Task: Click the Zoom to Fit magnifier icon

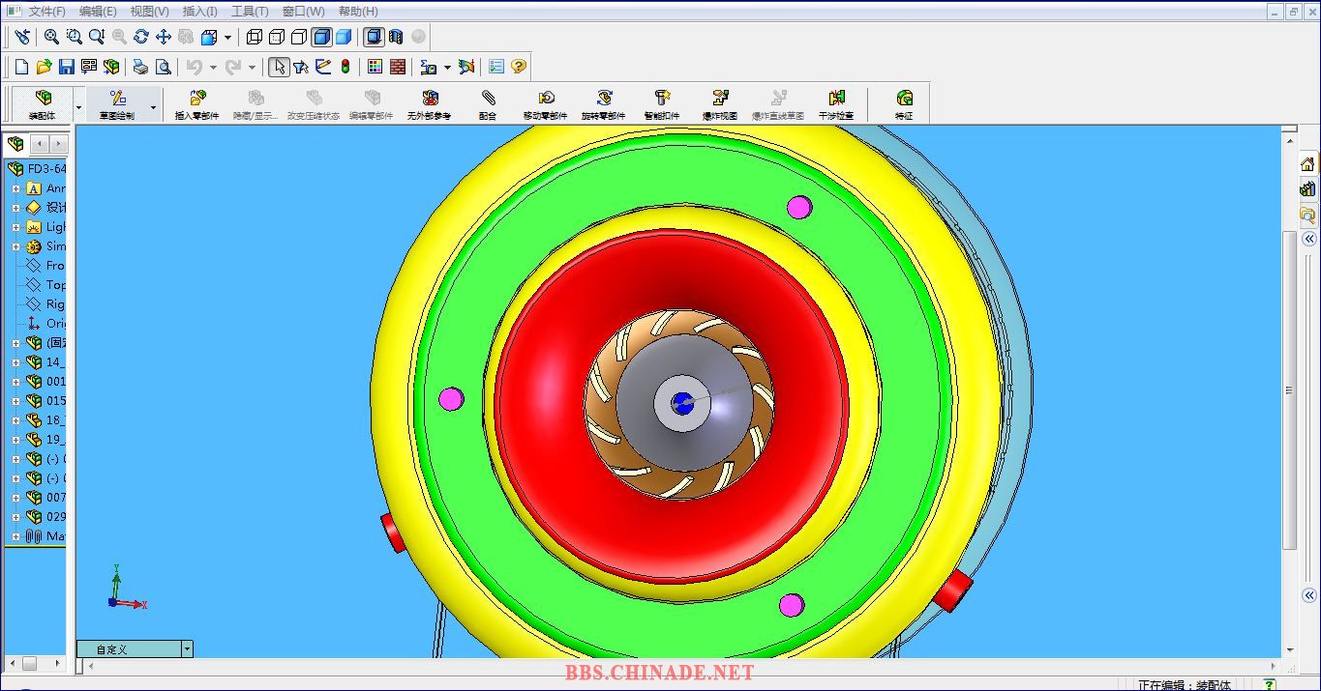Action: tap(52, 37)
